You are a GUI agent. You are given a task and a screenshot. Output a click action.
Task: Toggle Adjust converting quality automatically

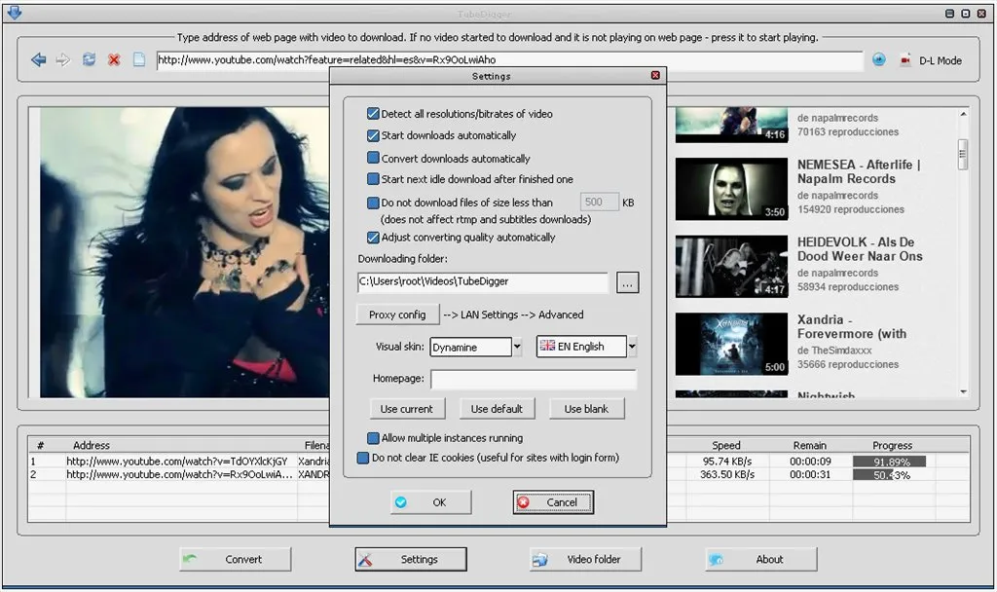tap(373, 238)
